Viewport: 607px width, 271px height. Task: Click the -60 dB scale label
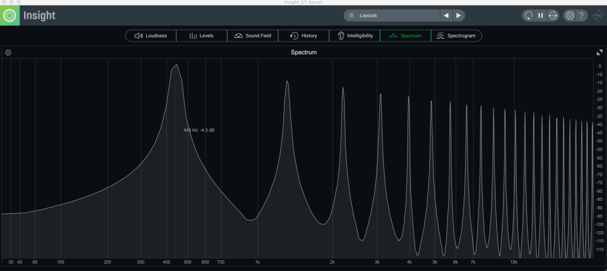[599, 157]
